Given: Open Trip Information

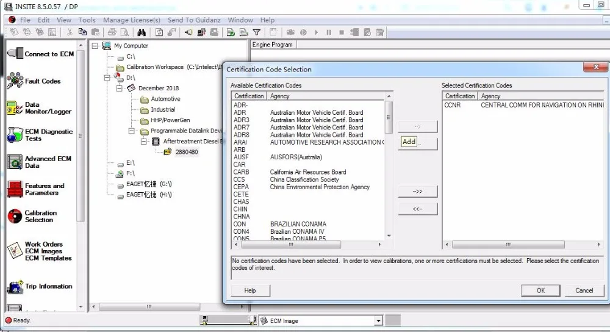Looking at the screenshot, I should tap(40, 286).
